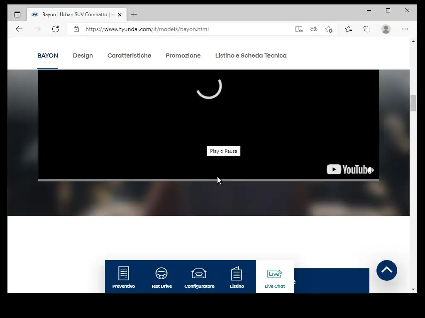Click the back-to-top arrow button
The image size is (425, 318).
pyautogui.click(x=386, y=270)
